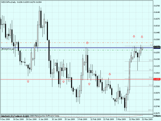Screen dimensions: 161x121
Task: Select the orange dash-dot horizontal line
Action: [x=77, y=43]
